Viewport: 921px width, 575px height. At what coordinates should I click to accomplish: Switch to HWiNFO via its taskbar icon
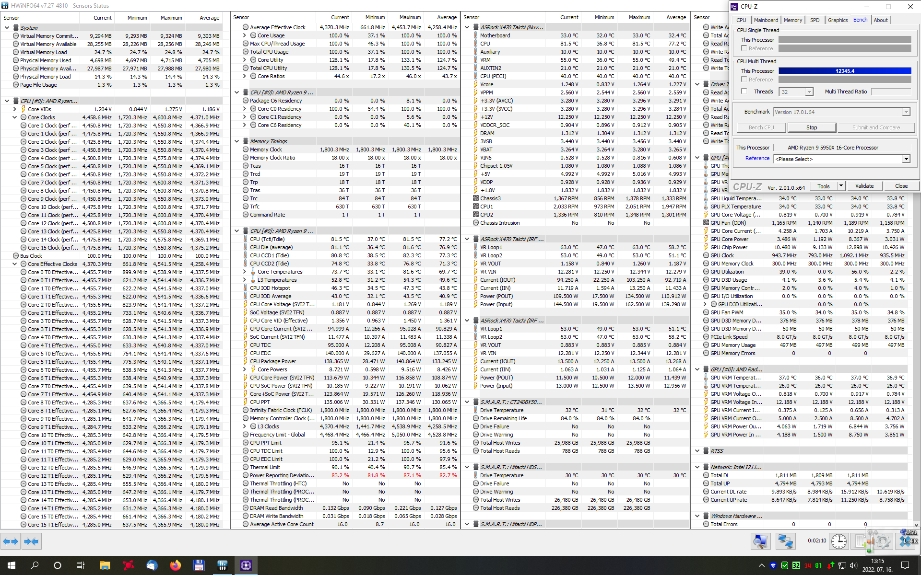click(x=223, y=565)
